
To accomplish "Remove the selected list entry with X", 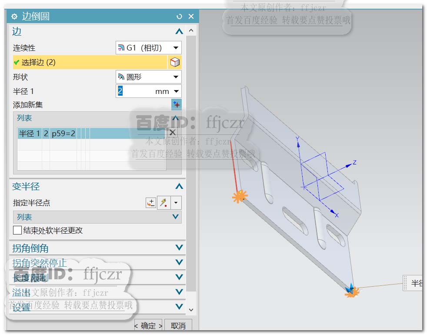I will tap(172, 132).
